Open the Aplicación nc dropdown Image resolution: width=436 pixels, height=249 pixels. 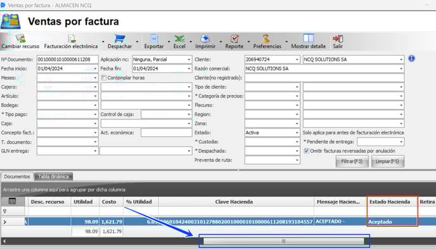(x=189, y=60)
